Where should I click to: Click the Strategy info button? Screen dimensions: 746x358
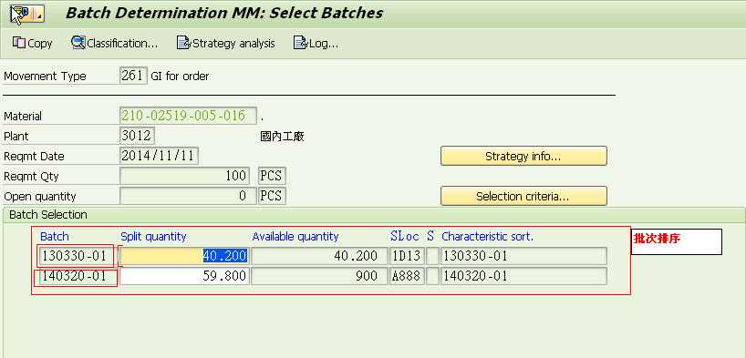coord(523,156)
